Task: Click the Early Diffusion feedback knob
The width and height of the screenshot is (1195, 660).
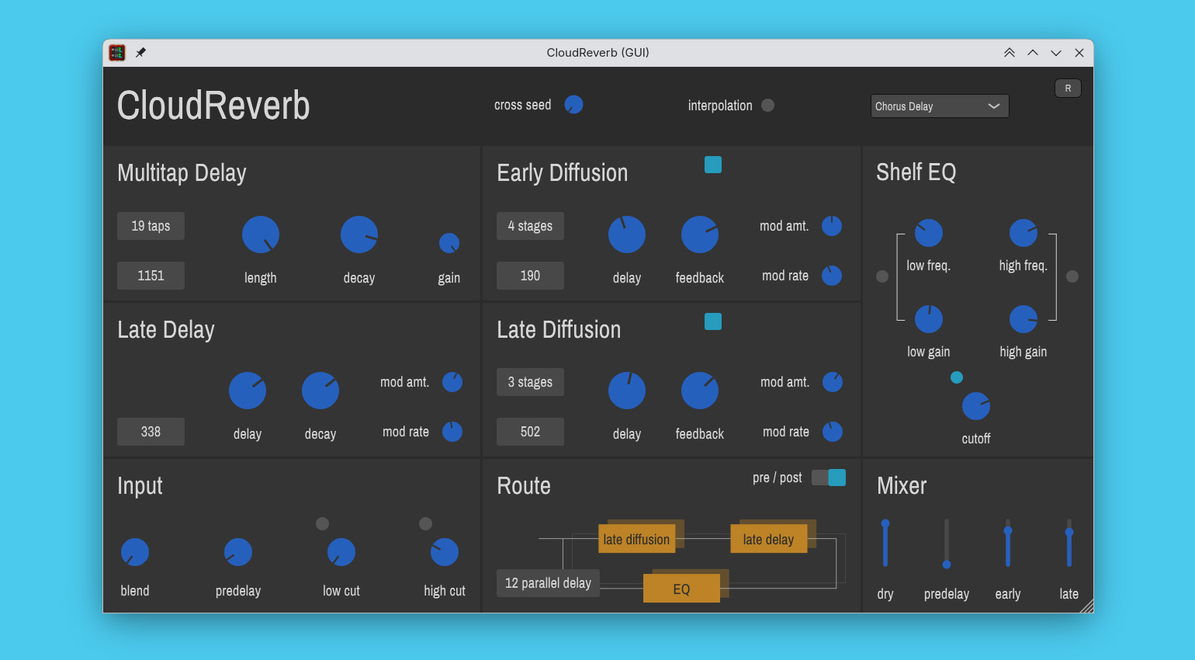Action: 699,234
